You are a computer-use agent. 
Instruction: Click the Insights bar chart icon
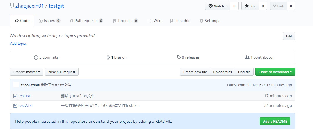point(173,21)
